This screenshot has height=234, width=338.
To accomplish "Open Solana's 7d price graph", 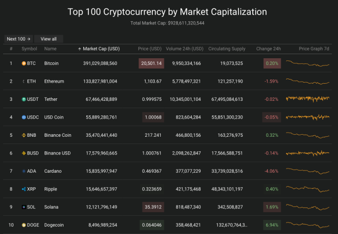I will tap(308, 207).
